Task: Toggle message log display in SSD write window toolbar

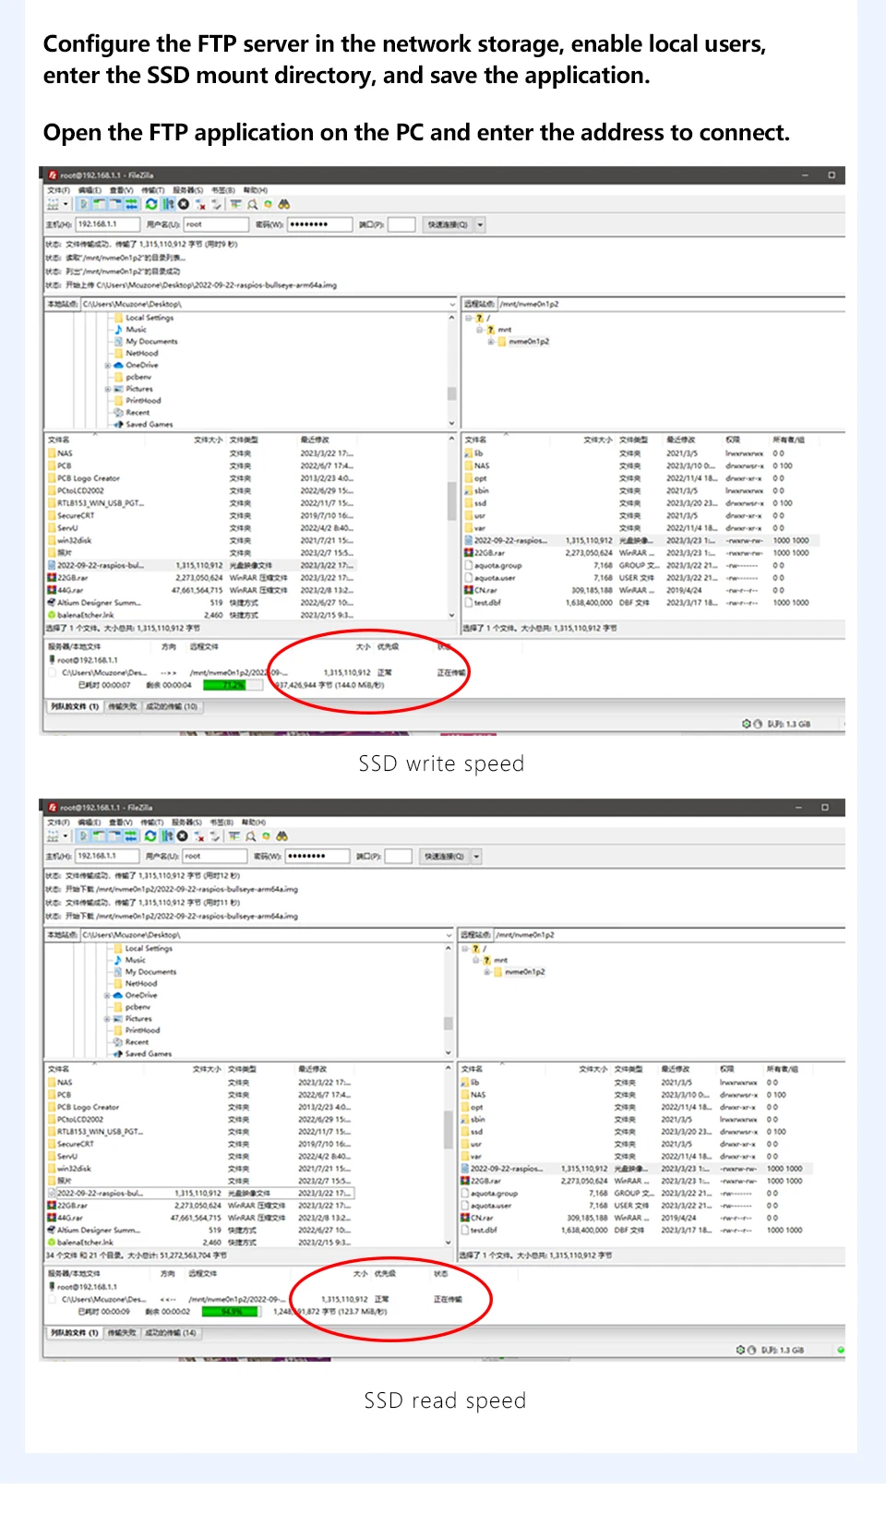Action: pyautogui.click(x=84, y=204)
